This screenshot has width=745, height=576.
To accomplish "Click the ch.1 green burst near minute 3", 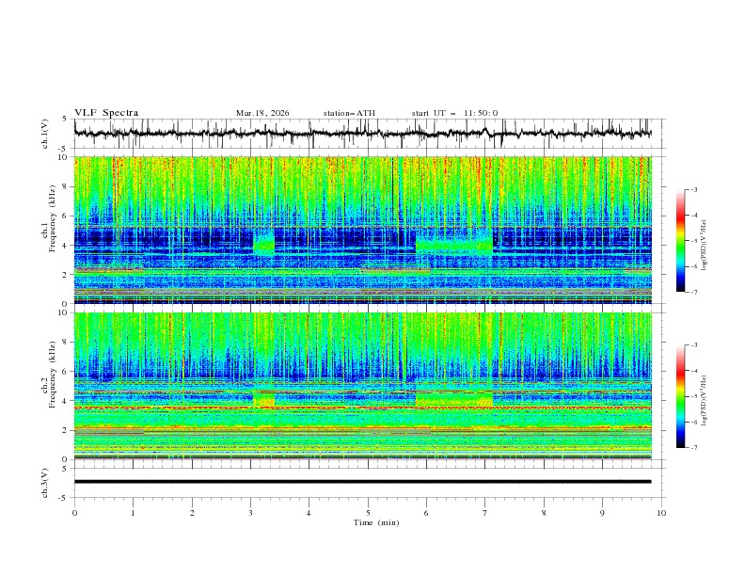I will point(263,243).
